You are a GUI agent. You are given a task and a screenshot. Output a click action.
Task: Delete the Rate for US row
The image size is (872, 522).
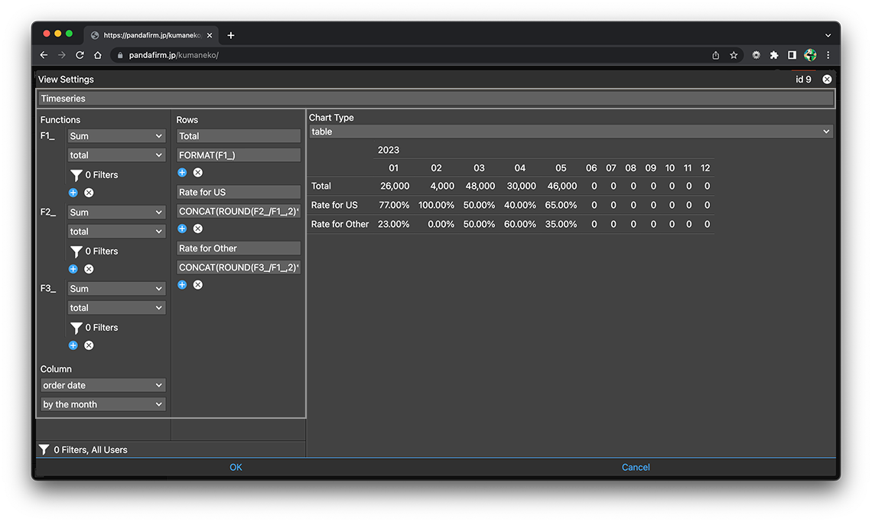197,229
